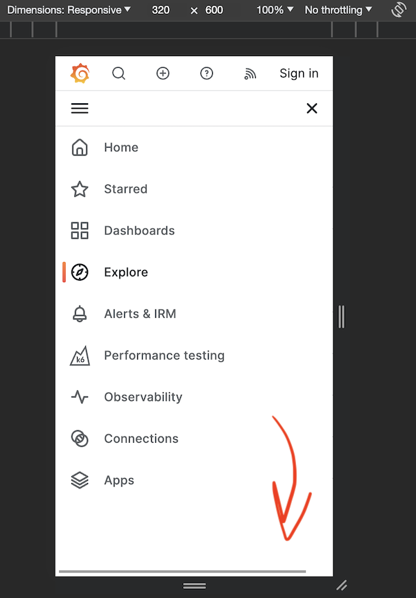Navigate to Home
Viewport: 416px width, 598px height.
tap(121, 147)
